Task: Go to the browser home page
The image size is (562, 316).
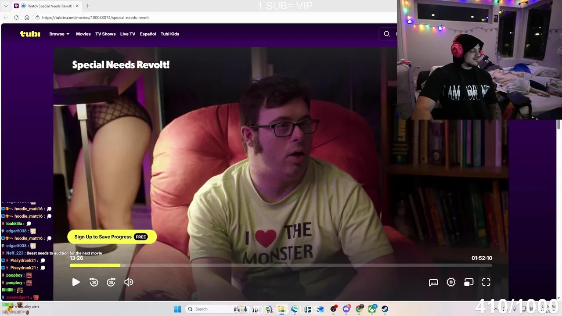Action: click(x=27, y=18)
